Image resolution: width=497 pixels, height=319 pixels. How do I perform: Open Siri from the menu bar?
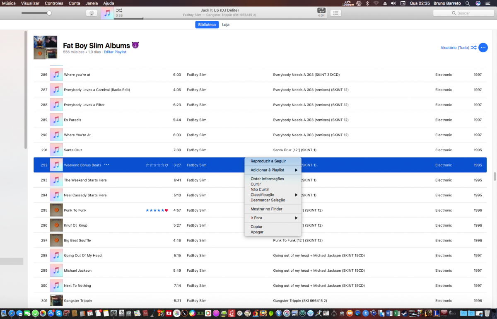pyautogui.click(x=478, y=3)
